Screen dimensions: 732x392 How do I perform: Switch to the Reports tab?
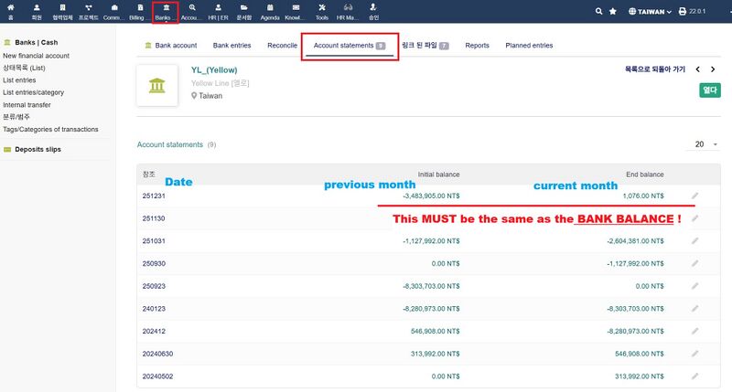click(x=477, y=45)
